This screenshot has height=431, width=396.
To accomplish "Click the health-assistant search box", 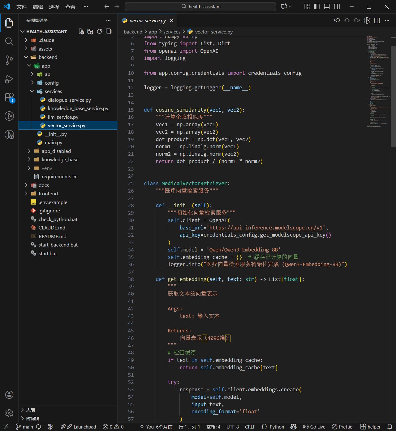I will point(200,7).
